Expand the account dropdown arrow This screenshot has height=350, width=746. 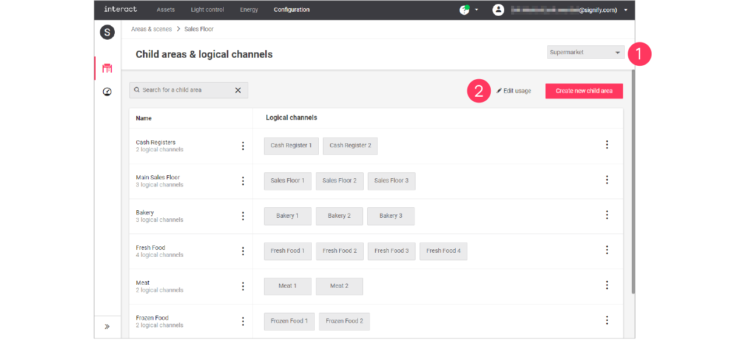626,10
